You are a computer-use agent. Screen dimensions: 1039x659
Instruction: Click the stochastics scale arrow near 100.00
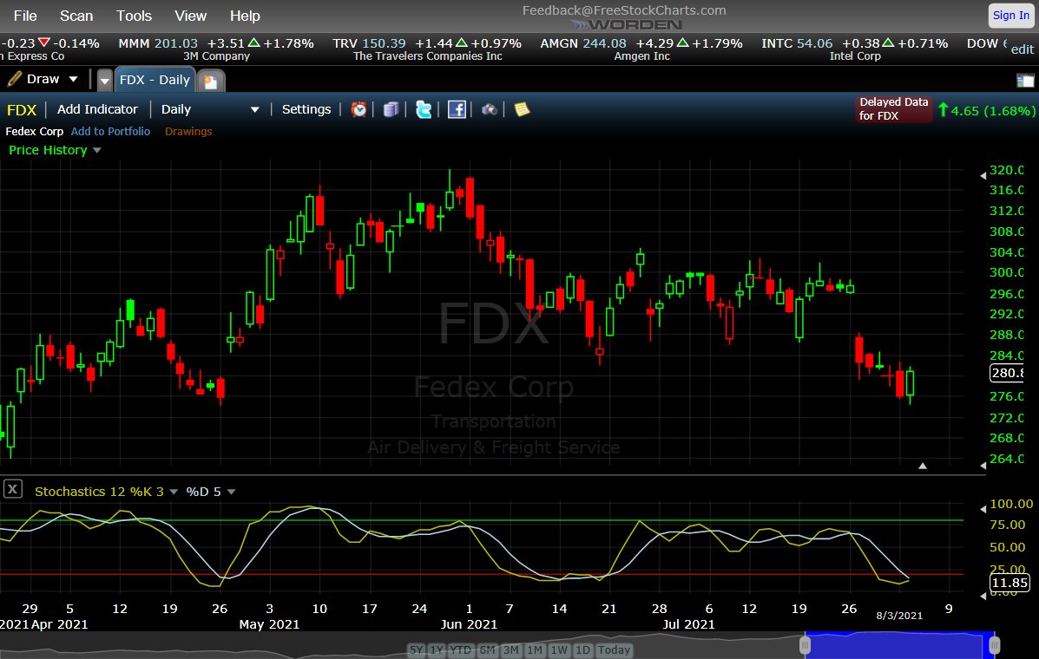point(983,509)
